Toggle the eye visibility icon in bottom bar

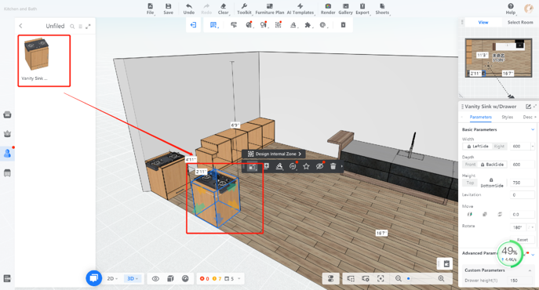click(x=155, y=279)
